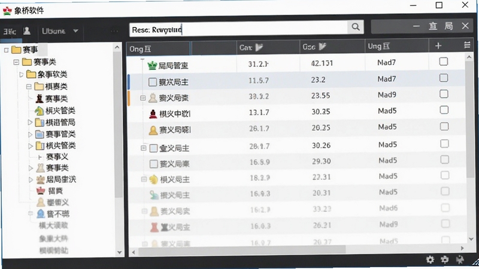Viewport: 479px width, 269px height.
Task: Close the right toolbar panel with its X
Action: [465, 26]
